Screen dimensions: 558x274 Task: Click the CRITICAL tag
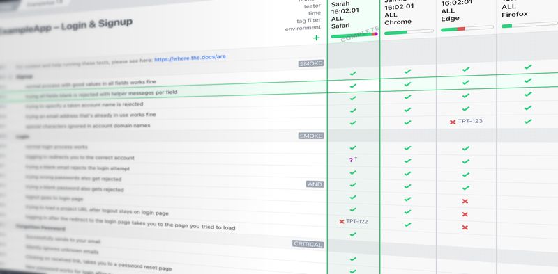pos(308,245)
